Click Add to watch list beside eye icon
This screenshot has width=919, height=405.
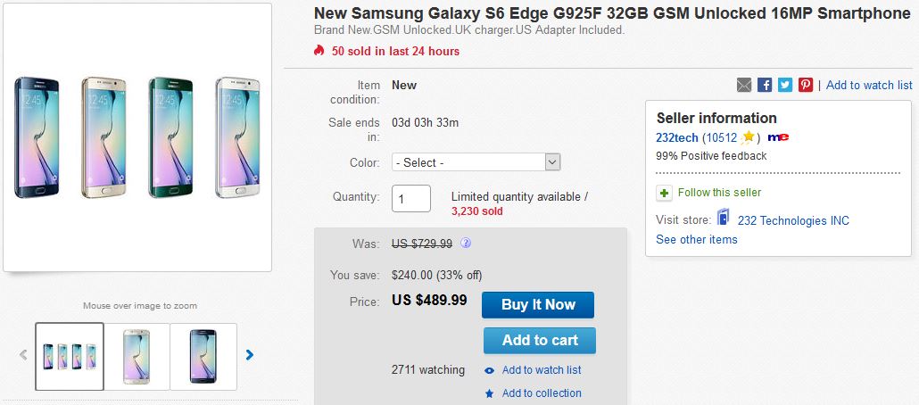tap(542, 370)
